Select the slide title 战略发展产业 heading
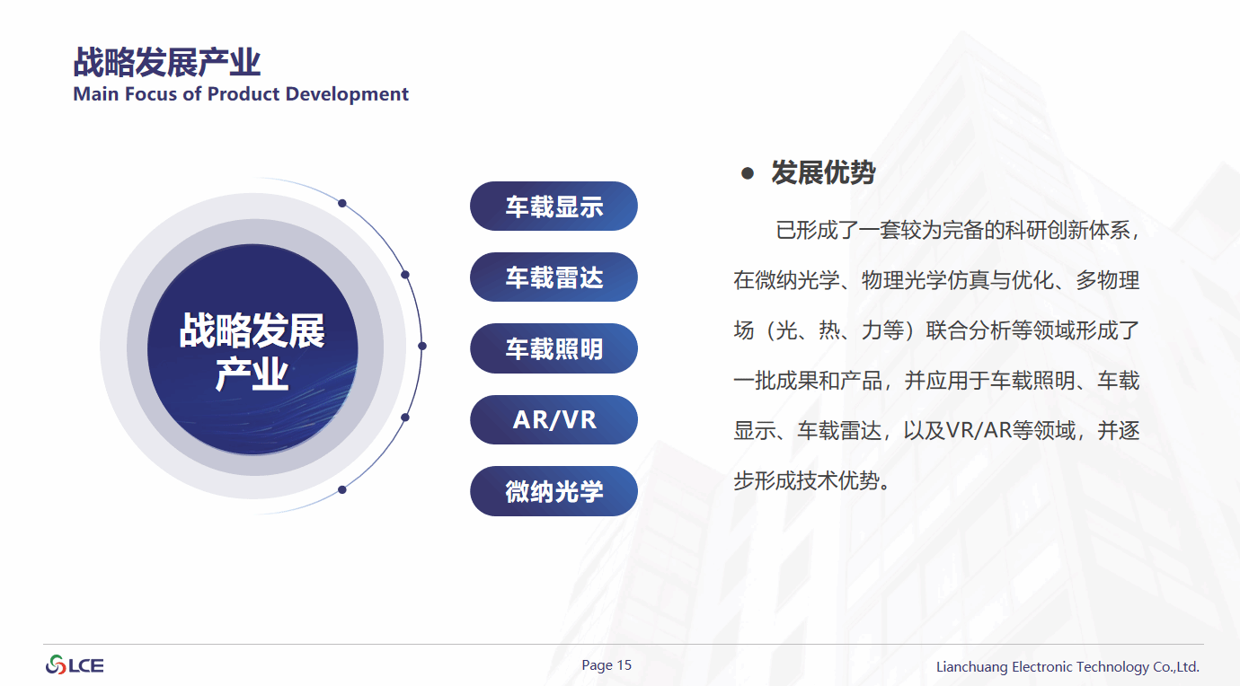Viewport: 1240px width, 686px height. pos(167,63)
